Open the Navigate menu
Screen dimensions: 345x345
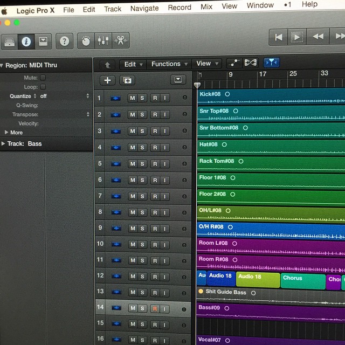coord(144,8)
